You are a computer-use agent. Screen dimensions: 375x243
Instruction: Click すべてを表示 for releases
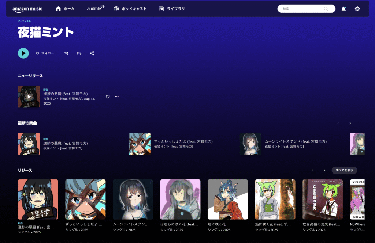pyautogui.click(x=344, y=170)
